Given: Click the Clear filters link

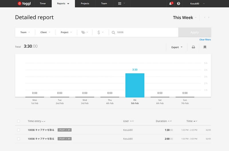Looking at the screenshot, I should pyautogui.click(x=205, y=40).
